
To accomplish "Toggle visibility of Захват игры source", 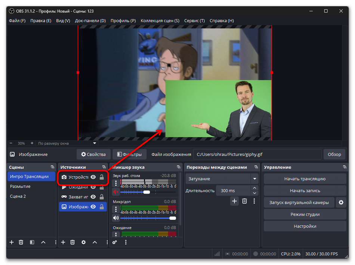I will (93, 197).
